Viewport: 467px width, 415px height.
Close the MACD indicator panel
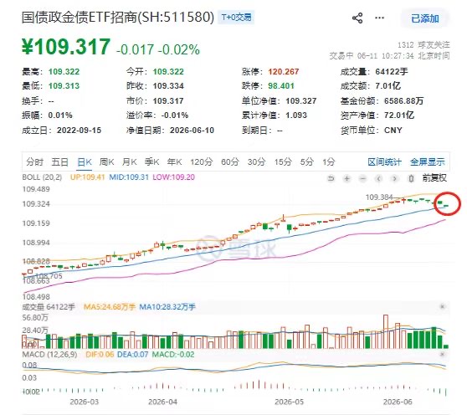pyautogui.click(x=442, y=354)
